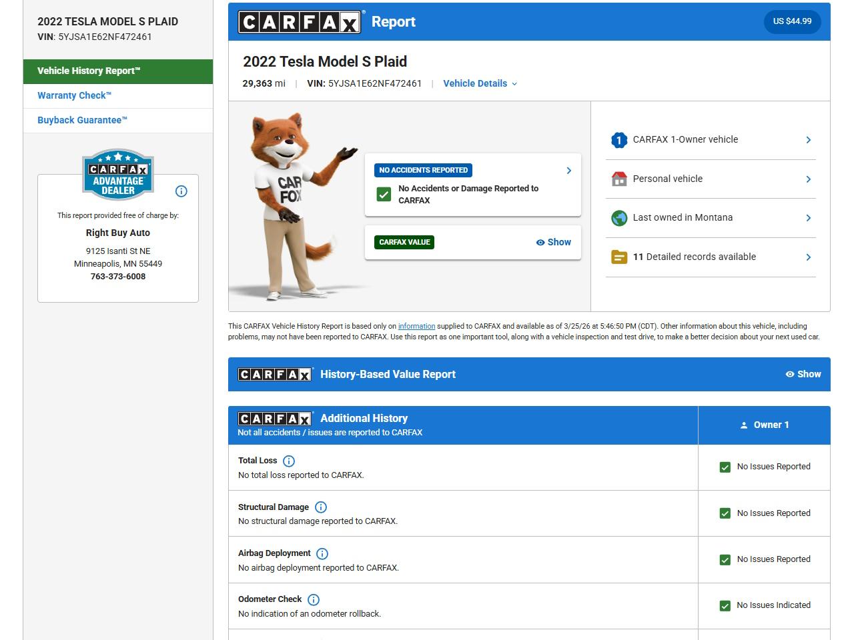The height and width of the screenshot is (640, 854).
Task: Open Odometer Check info icon
Action: [x=314, y=599]
